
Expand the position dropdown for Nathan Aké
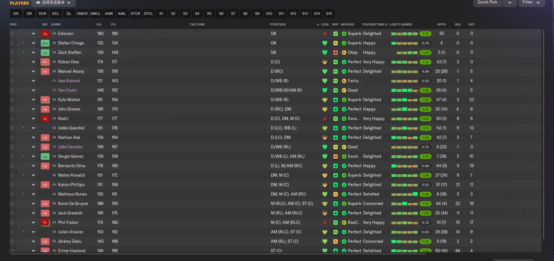33,138
